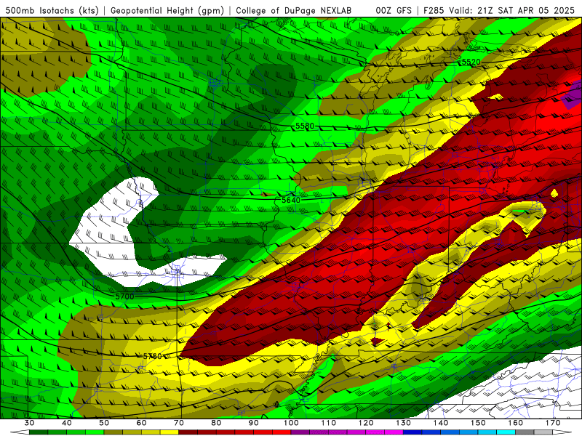
Task: Click 'F285 Valid: 21Z SAT APR 05 2025'
Action: click(x=498, y=10)
